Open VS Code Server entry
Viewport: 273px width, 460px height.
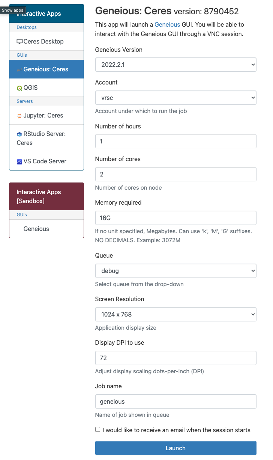pos(46,161)
